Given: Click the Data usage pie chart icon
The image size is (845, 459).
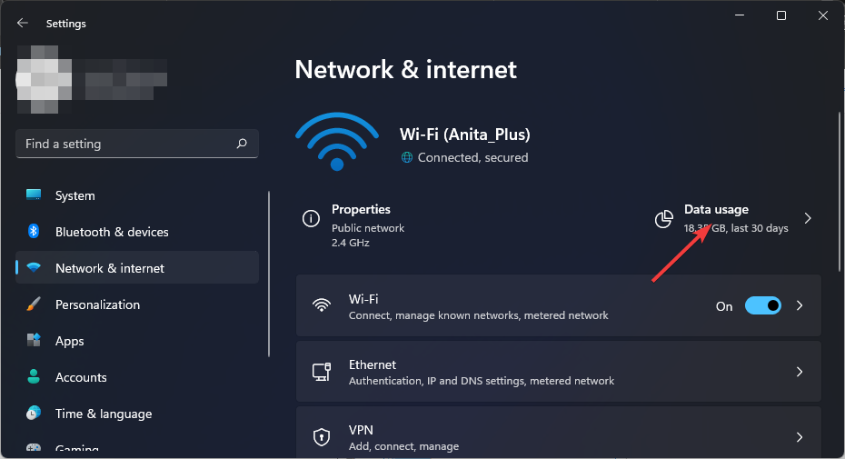Looking at the screenshot, I should click(x=665, y=218).
